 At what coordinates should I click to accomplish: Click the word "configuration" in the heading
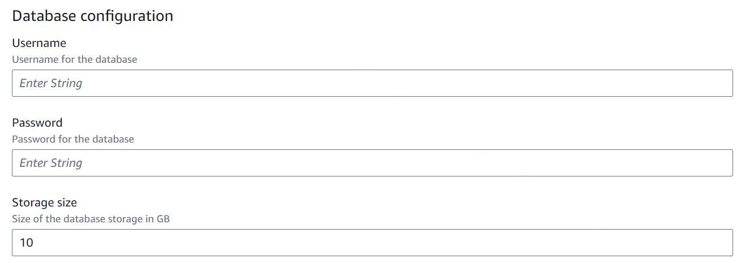coord(127,16)
